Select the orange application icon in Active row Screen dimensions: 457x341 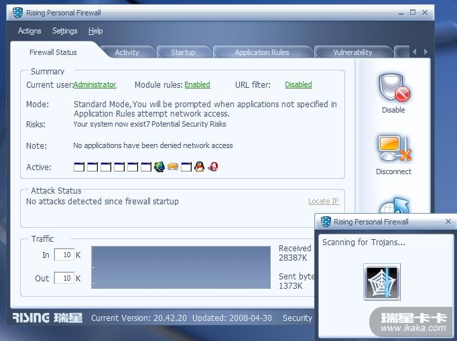click(x=173, y=167)
